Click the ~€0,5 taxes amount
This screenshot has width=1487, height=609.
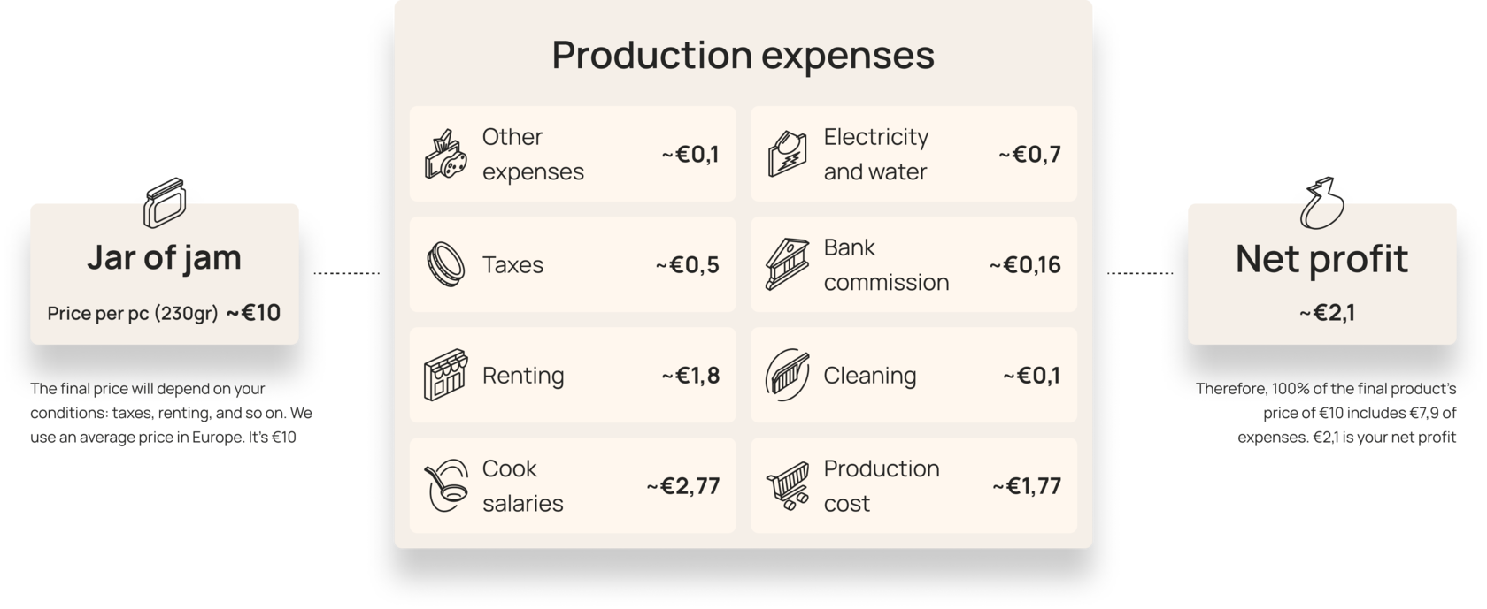pyautogui.click(x=688, y=264)
